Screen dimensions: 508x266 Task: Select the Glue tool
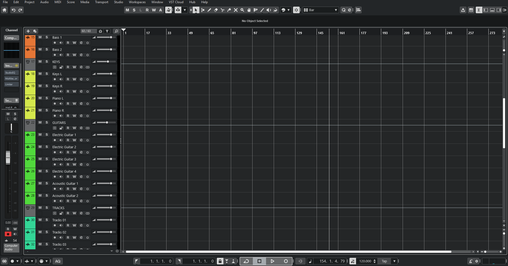[229, 10]
